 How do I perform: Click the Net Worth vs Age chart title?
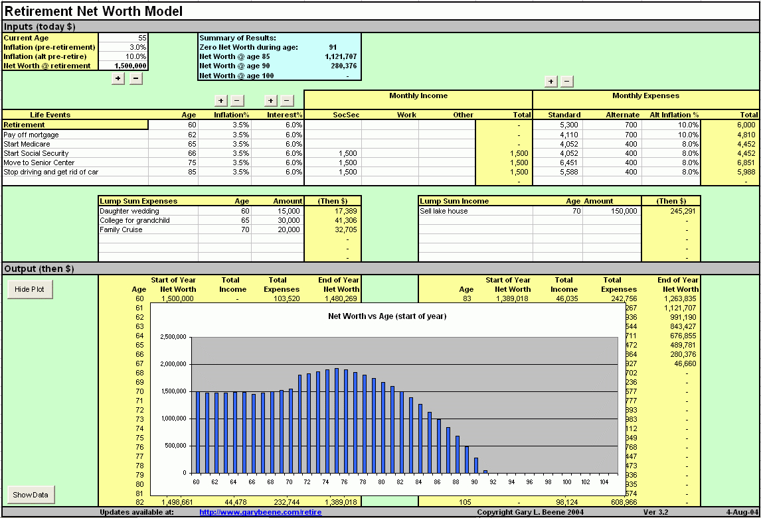387,316
